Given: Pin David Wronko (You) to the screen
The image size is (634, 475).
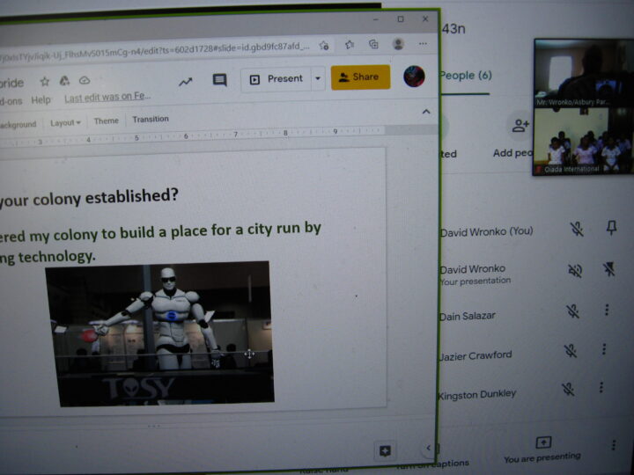Looking at the screenshot, I should click(x=610, y=229).
